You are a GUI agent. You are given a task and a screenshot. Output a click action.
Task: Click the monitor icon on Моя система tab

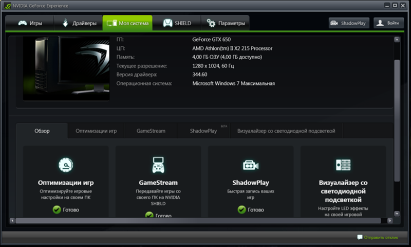pyautogui.click(x=111, y=23)
